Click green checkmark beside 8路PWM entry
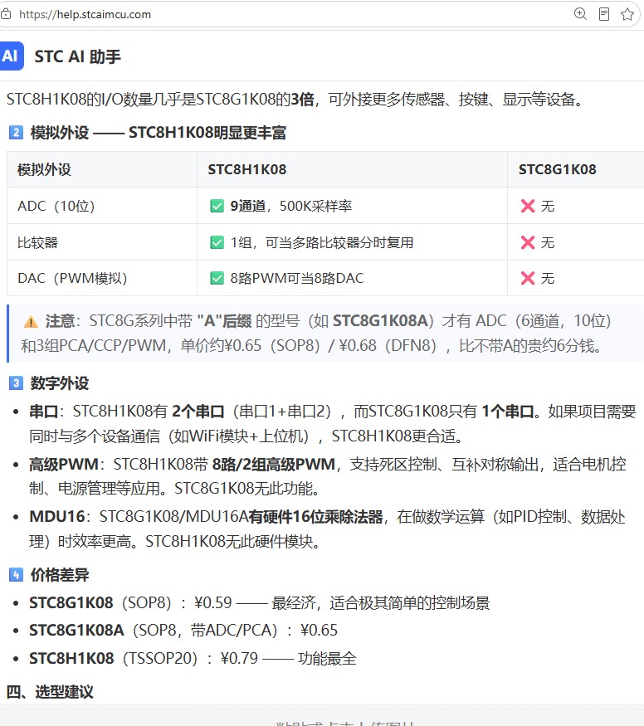 click(x=217, y=278)
